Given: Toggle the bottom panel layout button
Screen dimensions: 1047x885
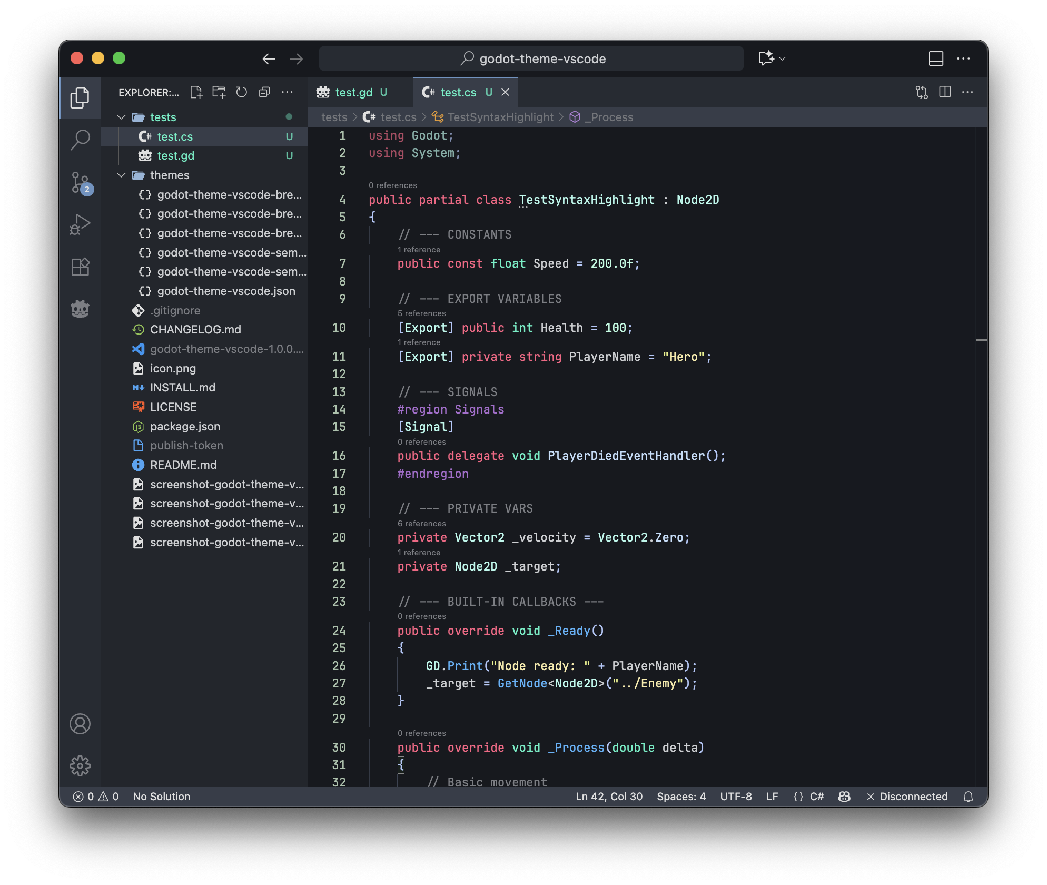Looking at the screenshot, I should tap(935, 58).
